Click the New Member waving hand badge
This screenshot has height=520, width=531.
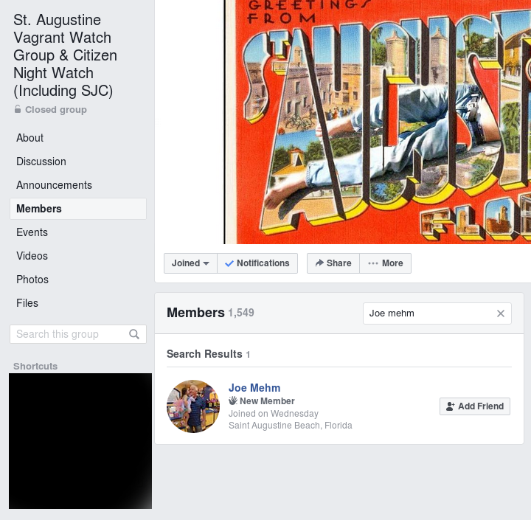point(232,401)
